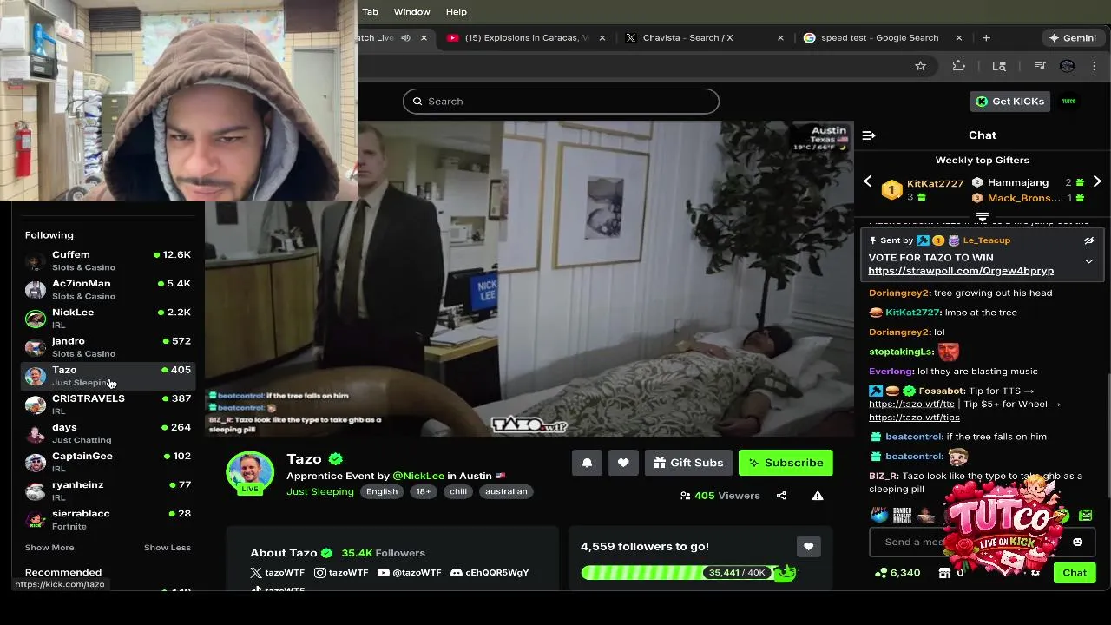Send the message with the Chat button

[x=1075, y=573]
